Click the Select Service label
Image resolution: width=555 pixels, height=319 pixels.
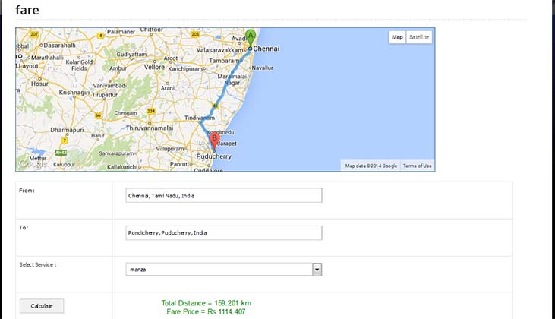[x=37, y=265]
